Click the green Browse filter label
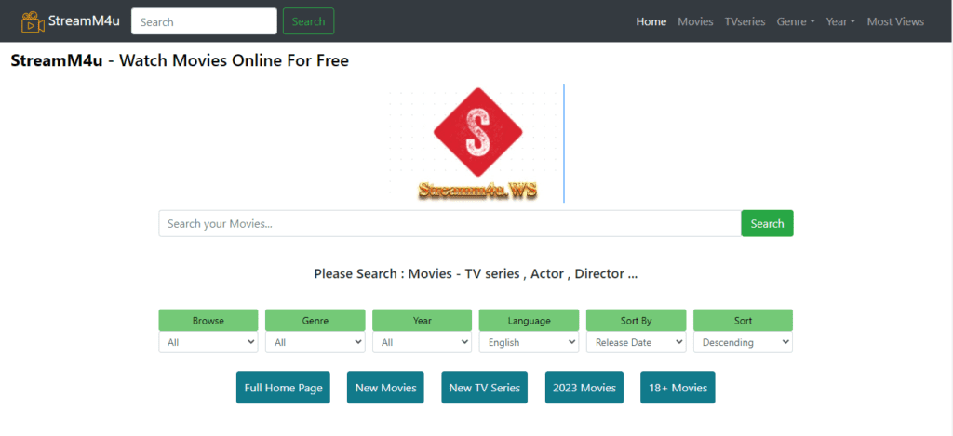The height and width of the screenshot is (436, 953). [x=208, y=321]
